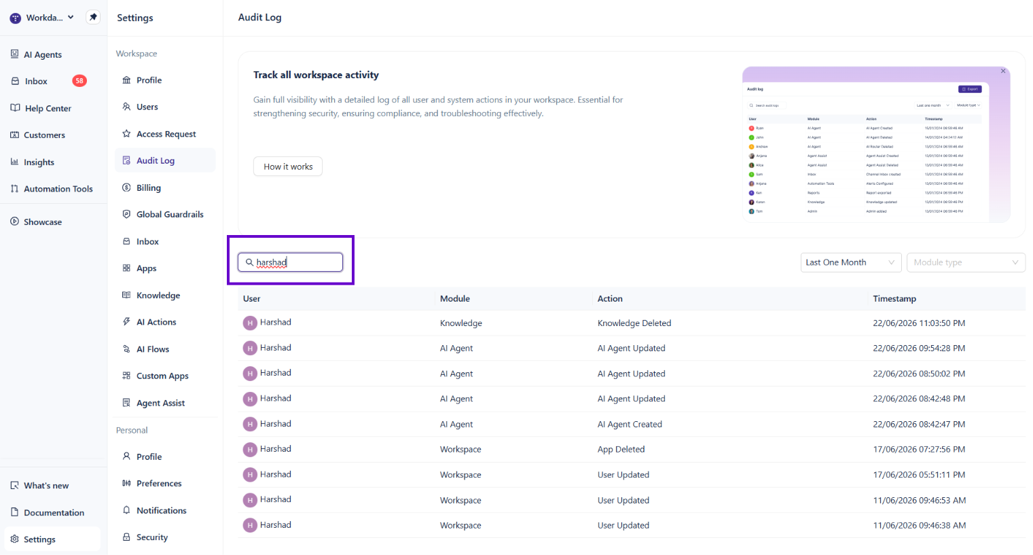Click the Showcase play icon
Screen dimensions: 1033x555
(15, 221)
